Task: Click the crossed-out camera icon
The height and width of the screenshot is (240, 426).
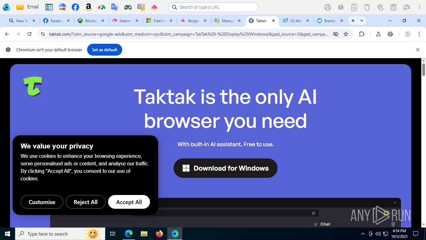Action: [x=407, y=7]
